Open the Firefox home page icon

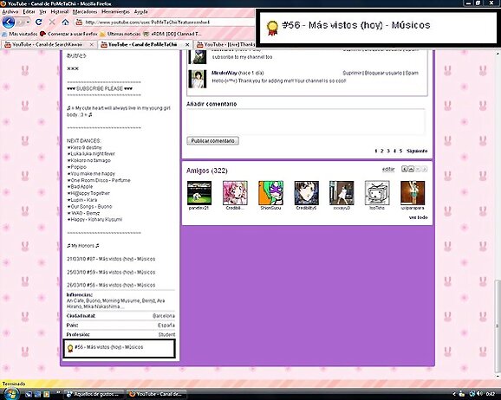point(66,22)
